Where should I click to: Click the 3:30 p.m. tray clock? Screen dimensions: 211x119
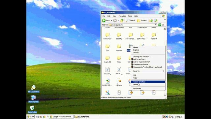179,117
